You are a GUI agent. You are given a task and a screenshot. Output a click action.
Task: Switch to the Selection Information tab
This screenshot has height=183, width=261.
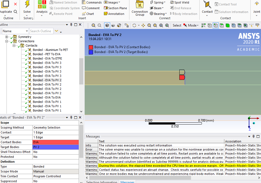pos(102,182)
